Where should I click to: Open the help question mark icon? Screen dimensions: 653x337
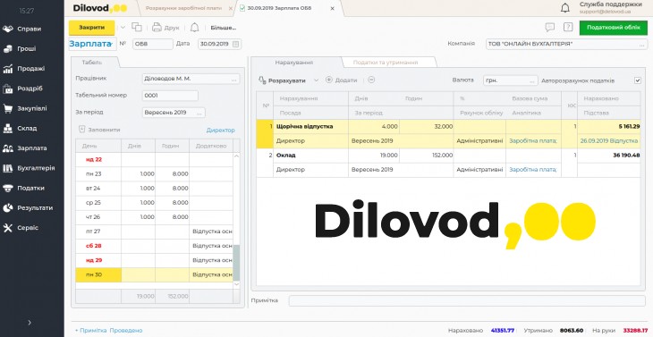(x=568, y=28)
